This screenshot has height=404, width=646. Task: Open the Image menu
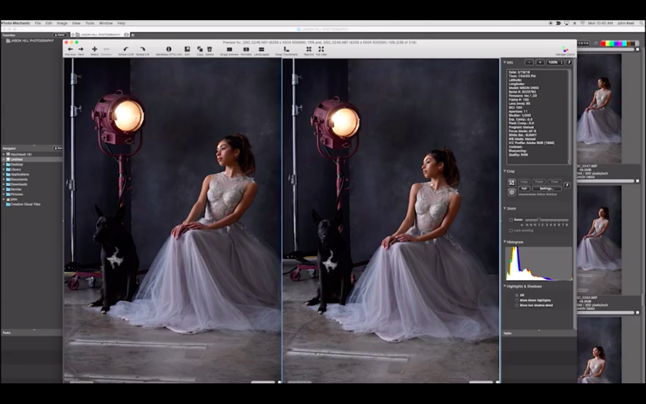(62, 23)
